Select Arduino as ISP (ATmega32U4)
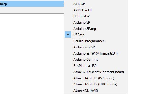145x102 pixels. (x=96, y=53)
